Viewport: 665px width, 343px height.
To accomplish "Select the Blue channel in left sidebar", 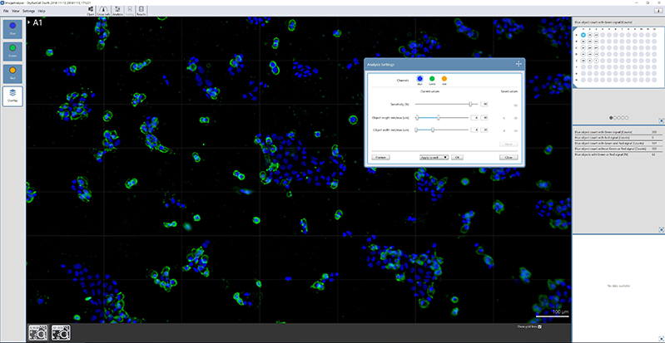I will pos(12,29).
